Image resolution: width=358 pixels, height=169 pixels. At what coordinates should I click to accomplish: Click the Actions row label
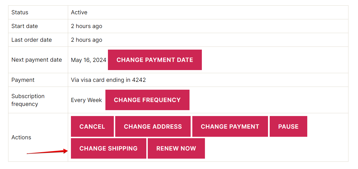click(x=21, y=137)
